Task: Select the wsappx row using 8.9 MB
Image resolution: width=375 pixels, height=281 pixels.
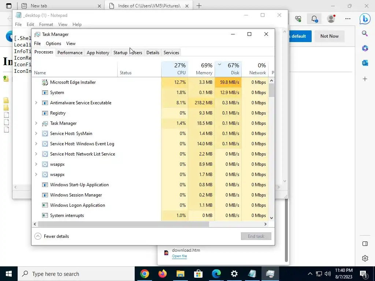Action: [x=150, y=164]
